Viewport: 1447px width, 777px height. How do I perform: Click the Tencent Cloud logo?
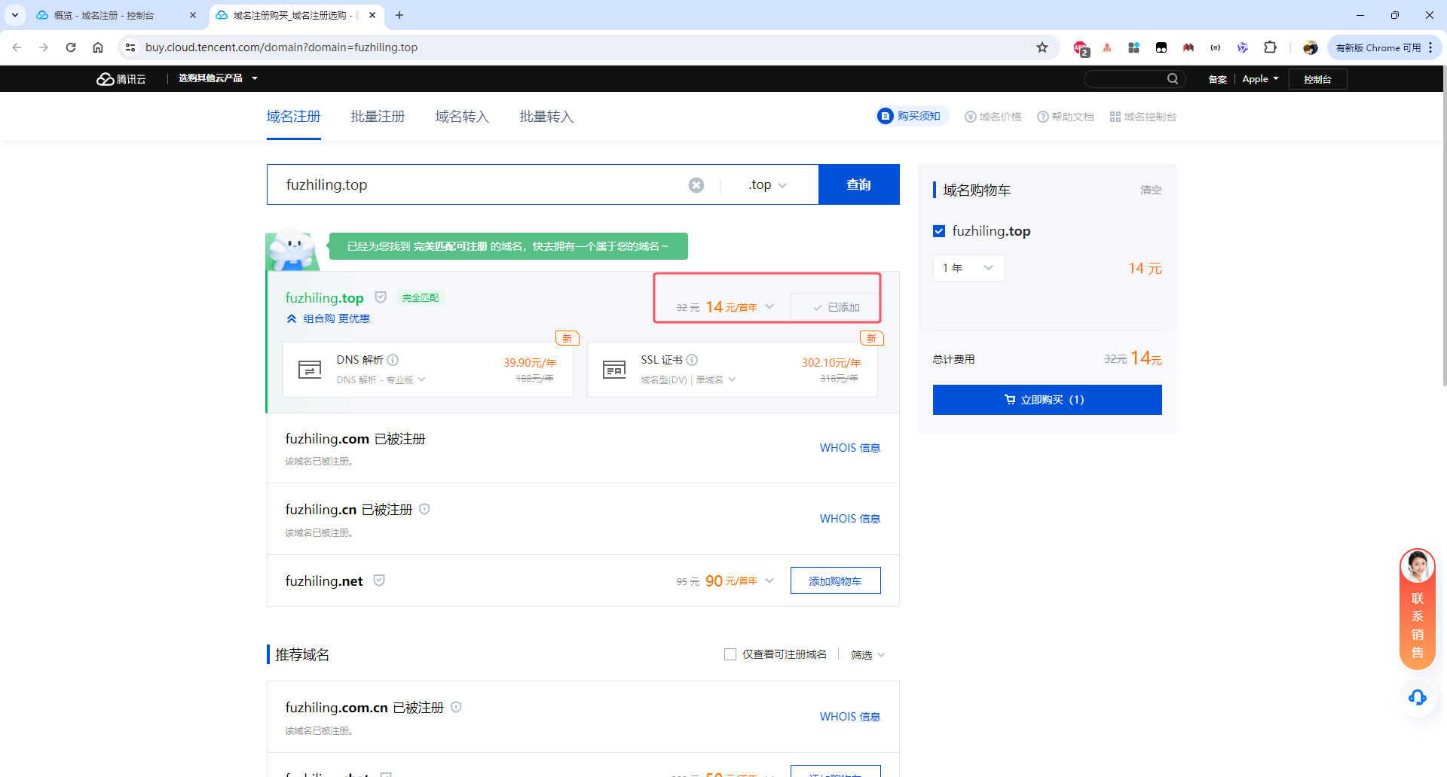pyautogui.click(x=121, y=79)
